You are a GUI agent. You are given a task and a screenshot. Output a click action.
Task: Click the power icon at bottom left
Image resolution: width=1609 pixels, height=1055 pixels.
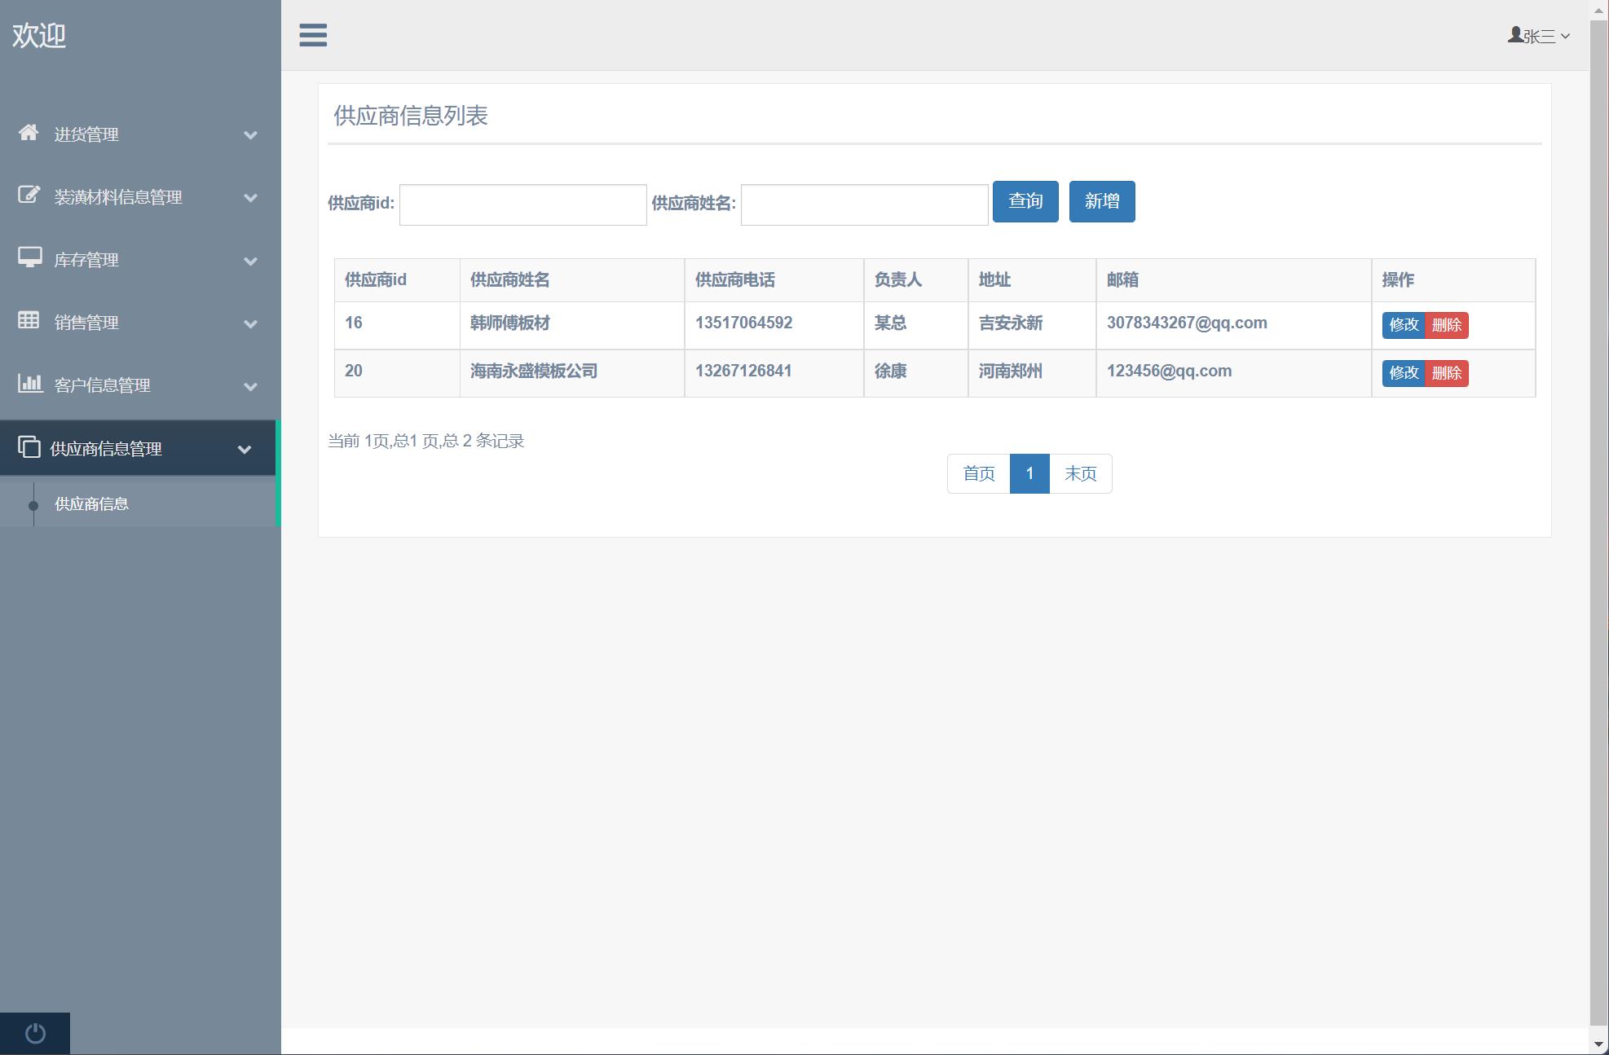[34, 1032]
